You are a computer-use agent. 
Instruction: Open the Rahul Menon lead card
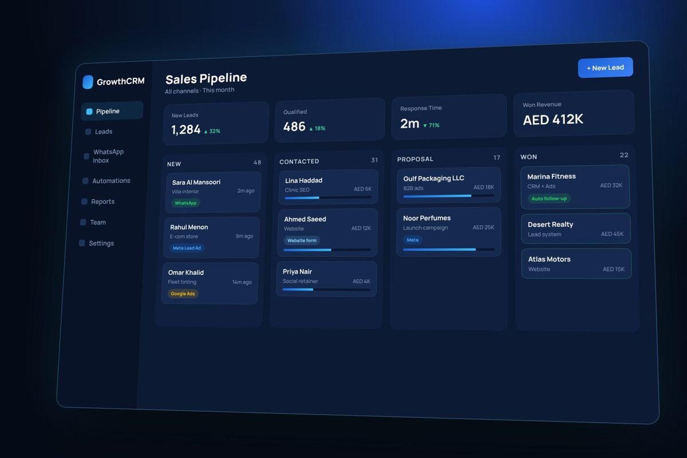(x=211, y=237)
